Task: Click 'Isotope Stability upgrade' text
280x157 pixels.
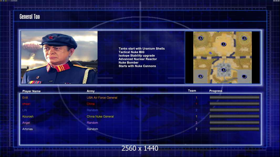Action: click(x=137, y=55)
